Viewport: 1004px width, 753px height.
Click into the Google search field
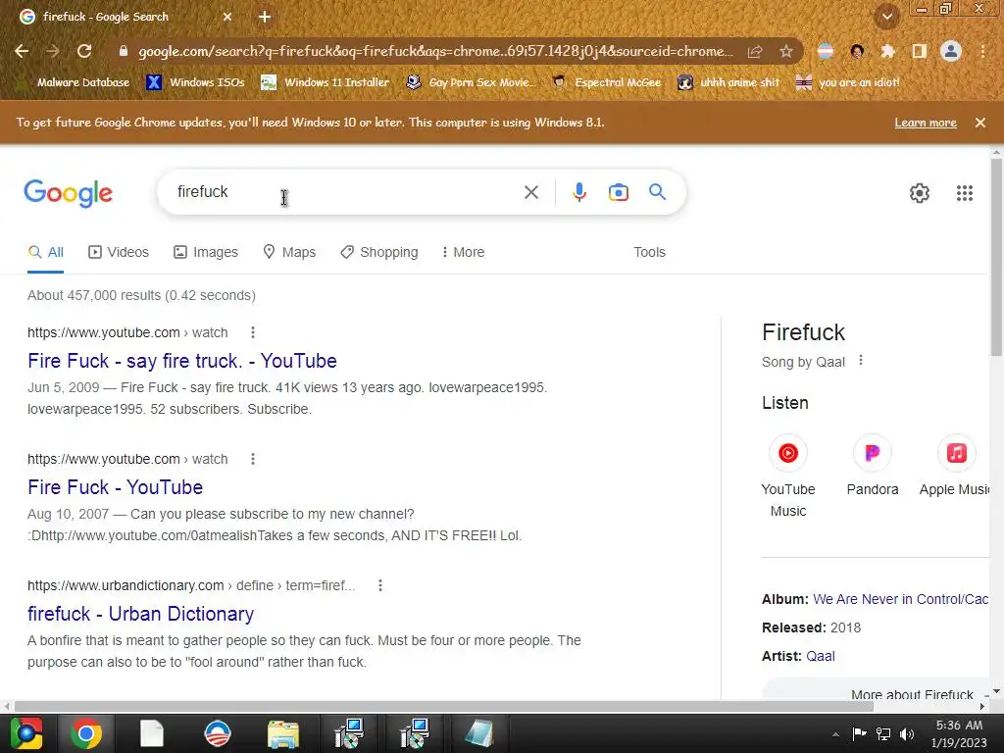[346, 192]
